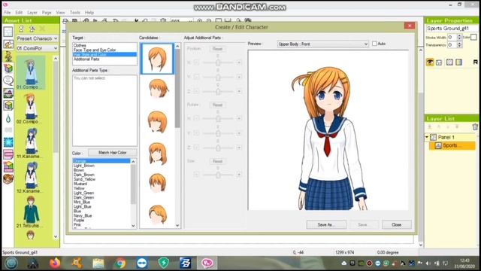
Task: Click the ComiPo app icon in taskbar
Action: (207, 263)
